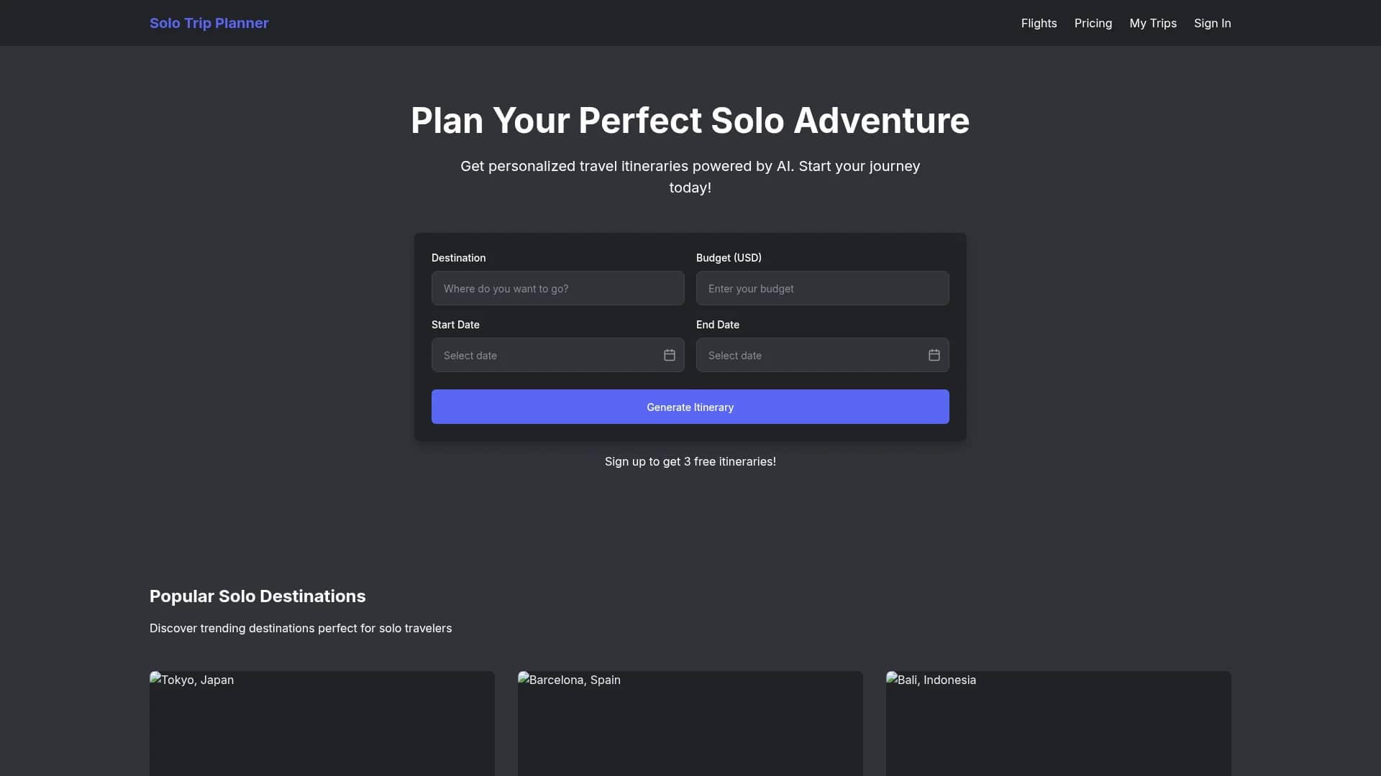Click the Popular Solo Destinations heading
The width and height of the screenshot is (1381, 776).
click(x=257, y=596)
